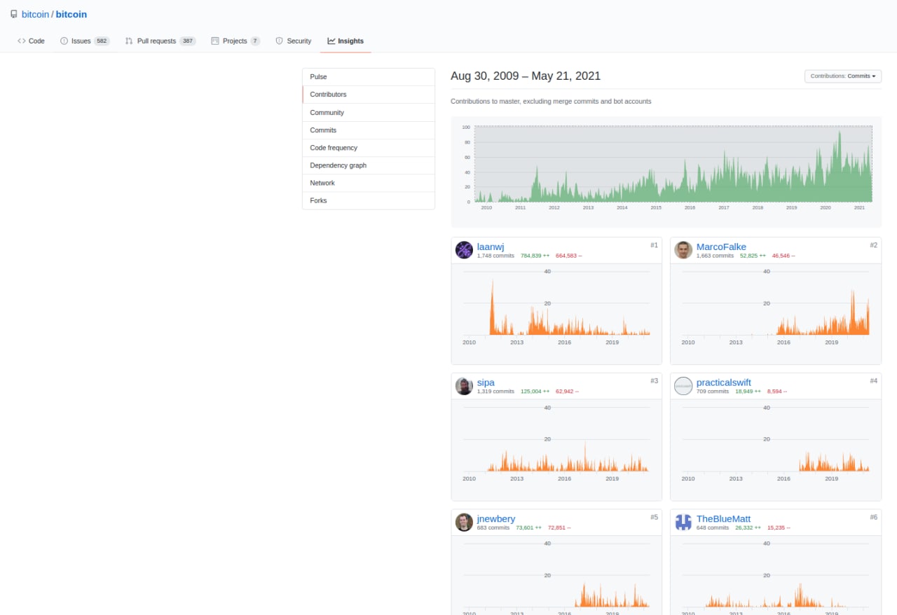Open practicalswift's avatar
The image size is (897, 615).
click(x=683, y=386)
